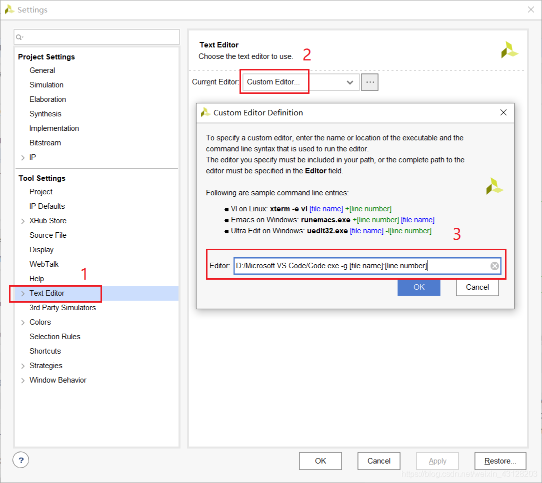The image size is (542, 483).
Task: Click the Apply button
Action: coord(437,461)
